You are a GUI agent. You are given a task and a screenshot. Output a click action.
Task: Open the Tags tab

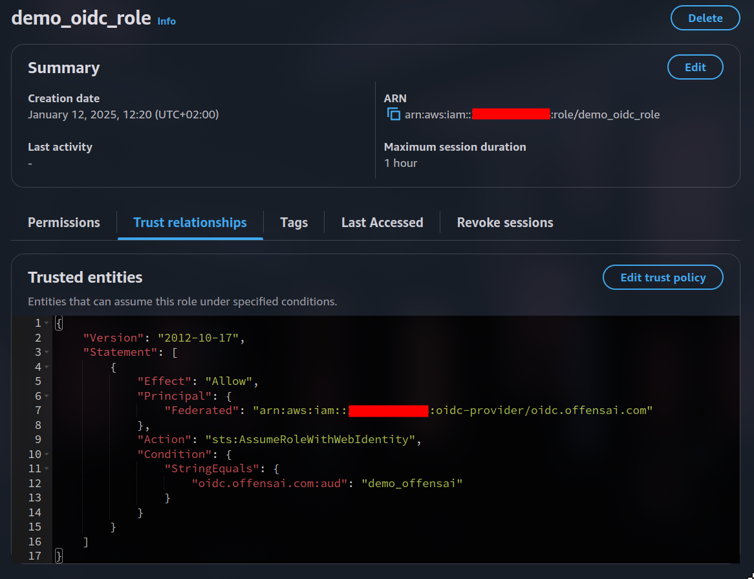[294, 222]
